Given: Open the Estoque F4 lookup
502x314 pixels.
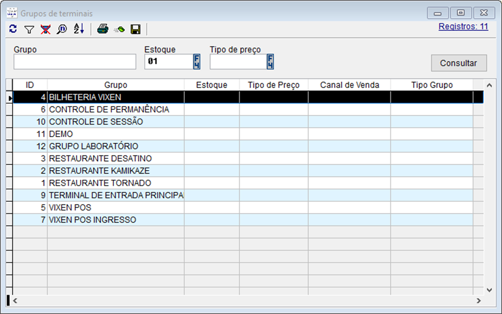Looking at the screenshot, I should click(197, 62).
